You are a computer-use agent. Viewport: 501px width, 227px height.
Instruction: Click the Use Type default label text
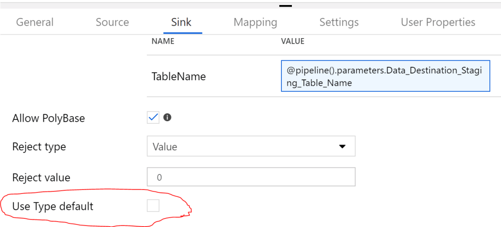click(53, 206)
